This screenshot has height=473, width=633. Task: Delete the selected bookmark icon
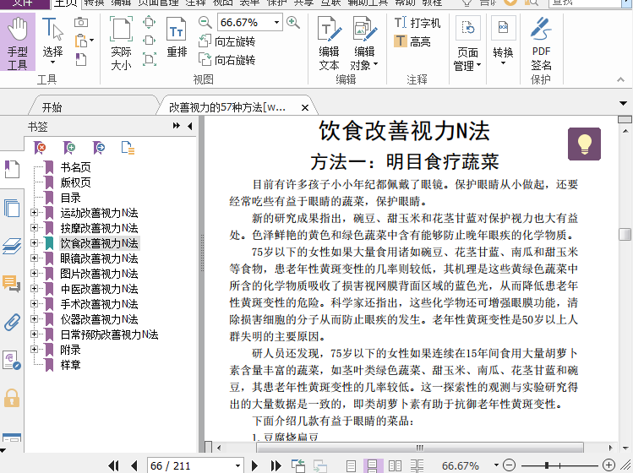pyautogui.click(x=41, y=148)
